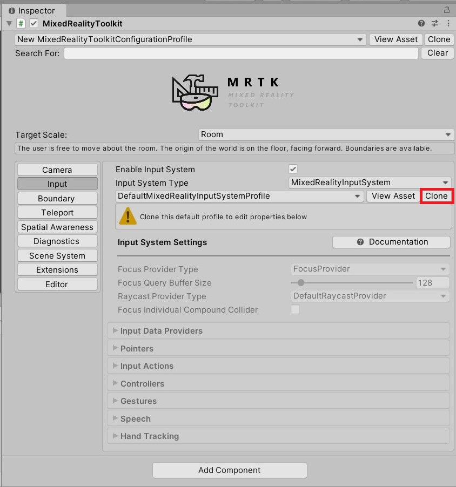This screenshot has height=487, width=456.
Task: Click the Focus Query Buffer Size slider
Action: [352, 282]
